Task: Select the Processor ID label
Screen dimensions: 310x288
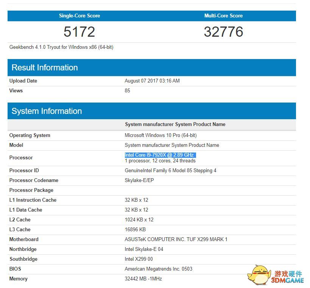Action: click(x=24, y=171)
